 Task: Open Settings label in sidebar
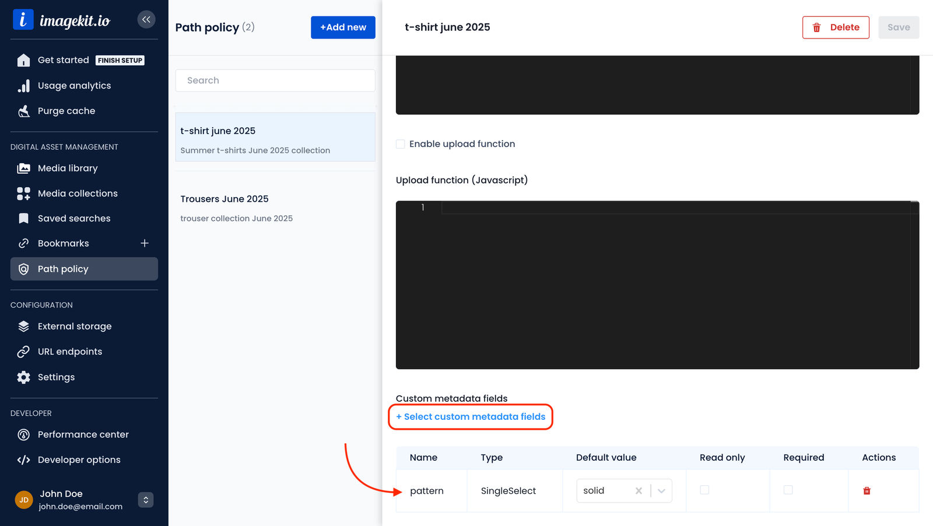click(56, 377)
